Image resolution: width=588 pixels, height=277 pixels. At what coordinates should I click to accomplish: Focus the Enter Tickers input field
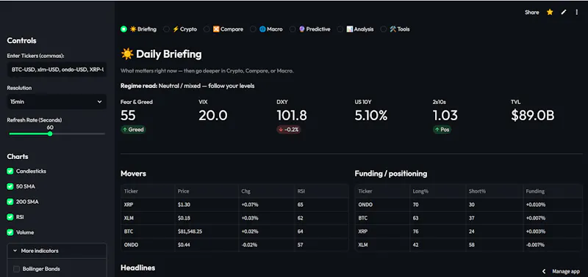(57, 70)
